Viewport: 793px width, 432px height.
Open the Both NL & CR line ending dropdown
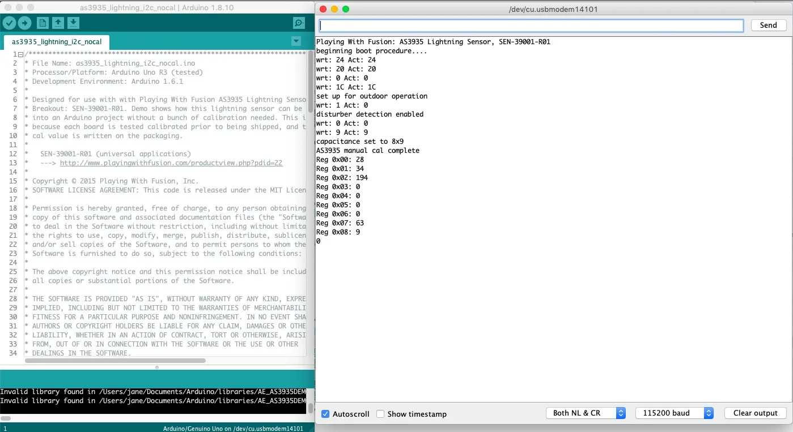586,413
